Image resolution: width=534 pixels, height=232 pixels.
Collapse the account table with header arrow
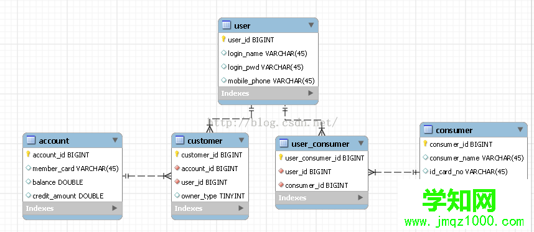tap(115, 140)
